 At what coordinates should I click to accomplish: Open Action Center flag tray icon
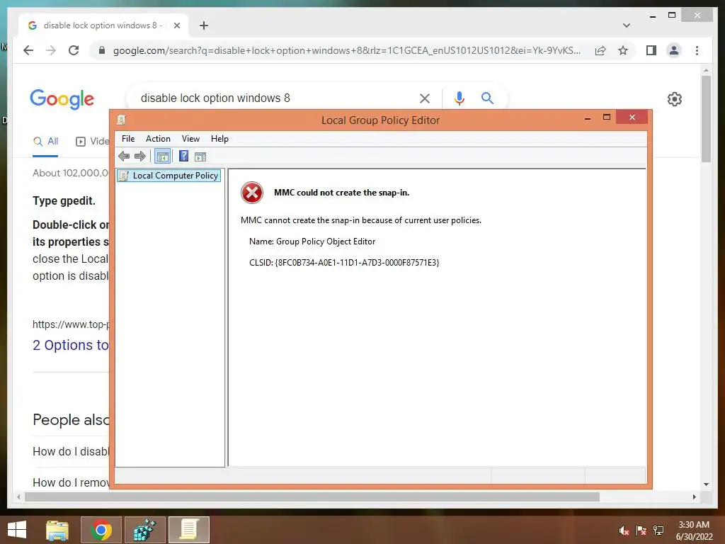641,531
